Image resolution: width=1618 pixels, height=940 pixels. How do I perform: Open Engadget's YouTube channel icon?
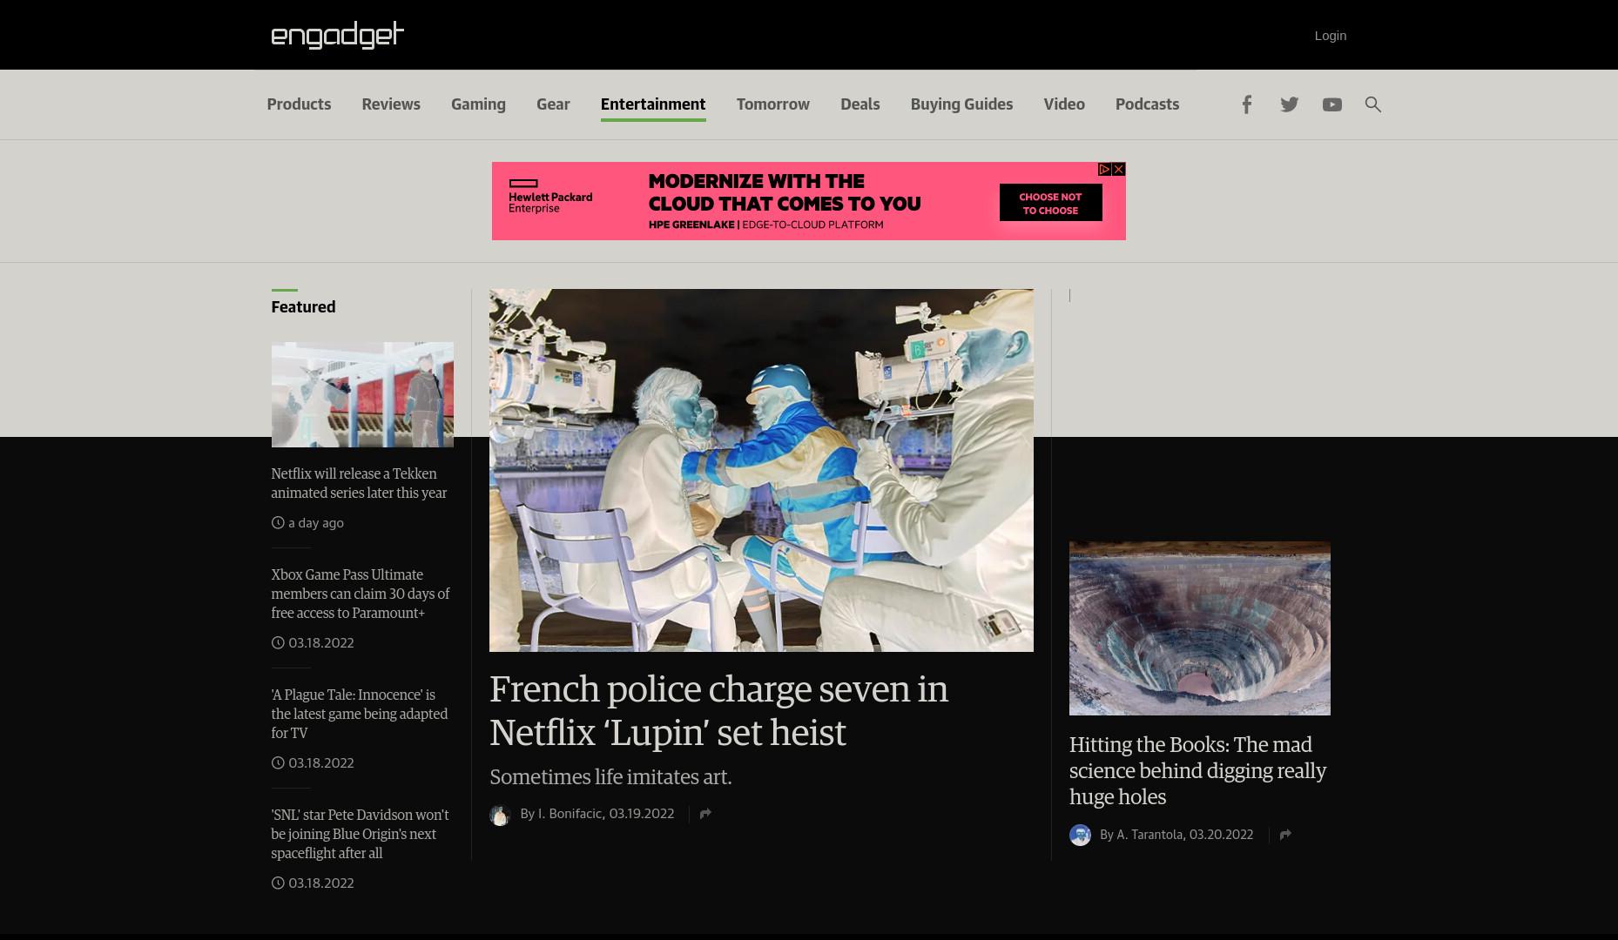coord(1331,104)
